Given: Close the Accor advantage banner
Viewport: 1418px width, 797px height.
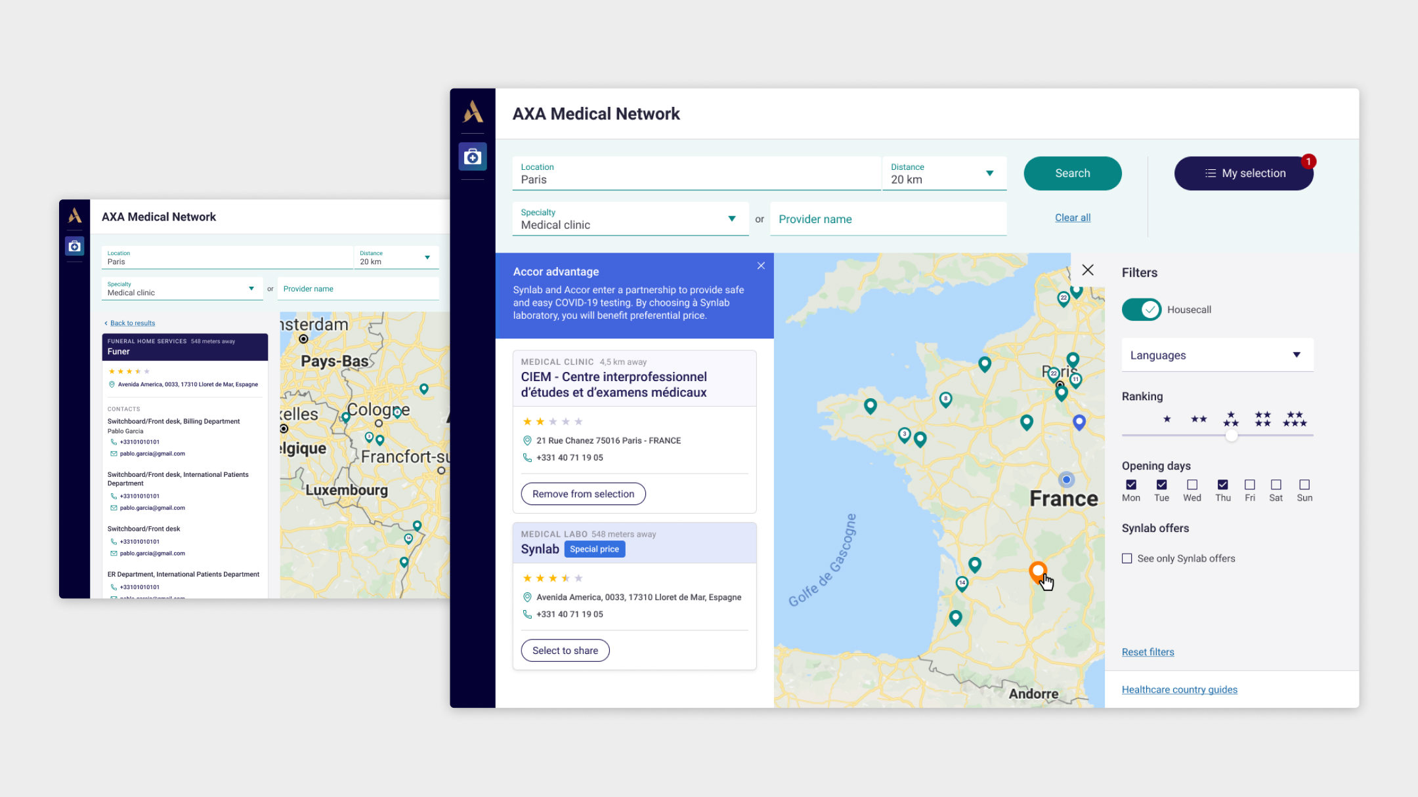Looking at the screenshot, I should (x=761, y=266).
